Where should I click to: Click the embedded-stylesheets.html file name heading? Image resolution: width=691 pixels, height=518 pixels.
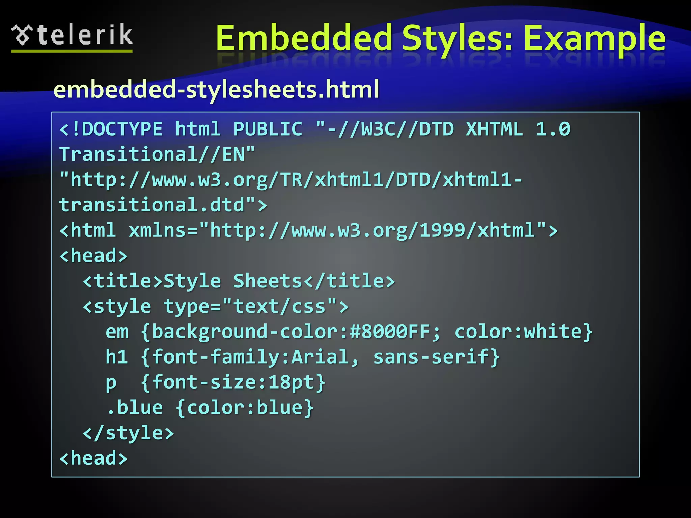coord(216,89)
